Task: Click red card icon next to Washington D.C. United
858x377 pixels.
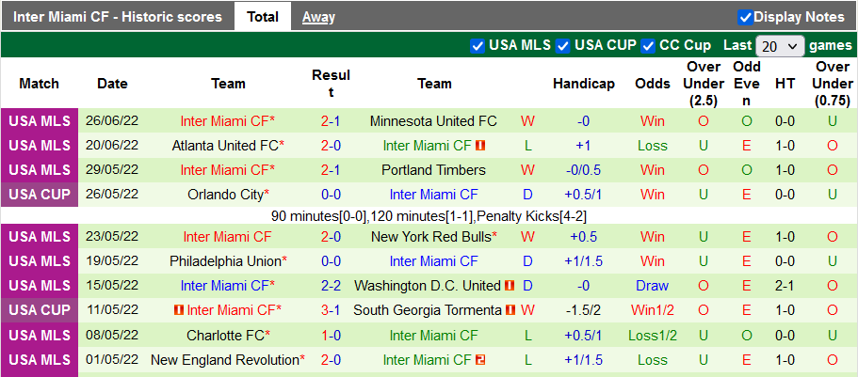Action: [510, 286]
